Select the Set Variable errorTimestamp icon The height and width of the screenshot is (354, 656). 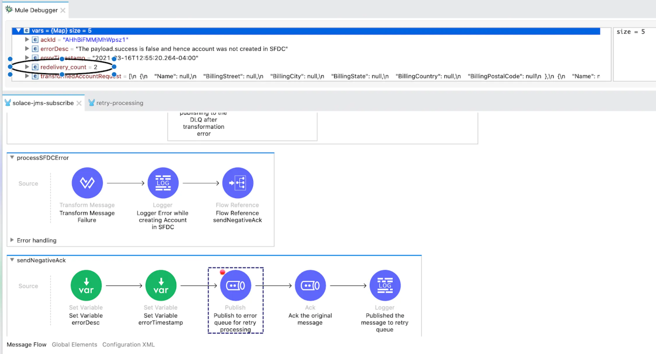coord(161,285)
